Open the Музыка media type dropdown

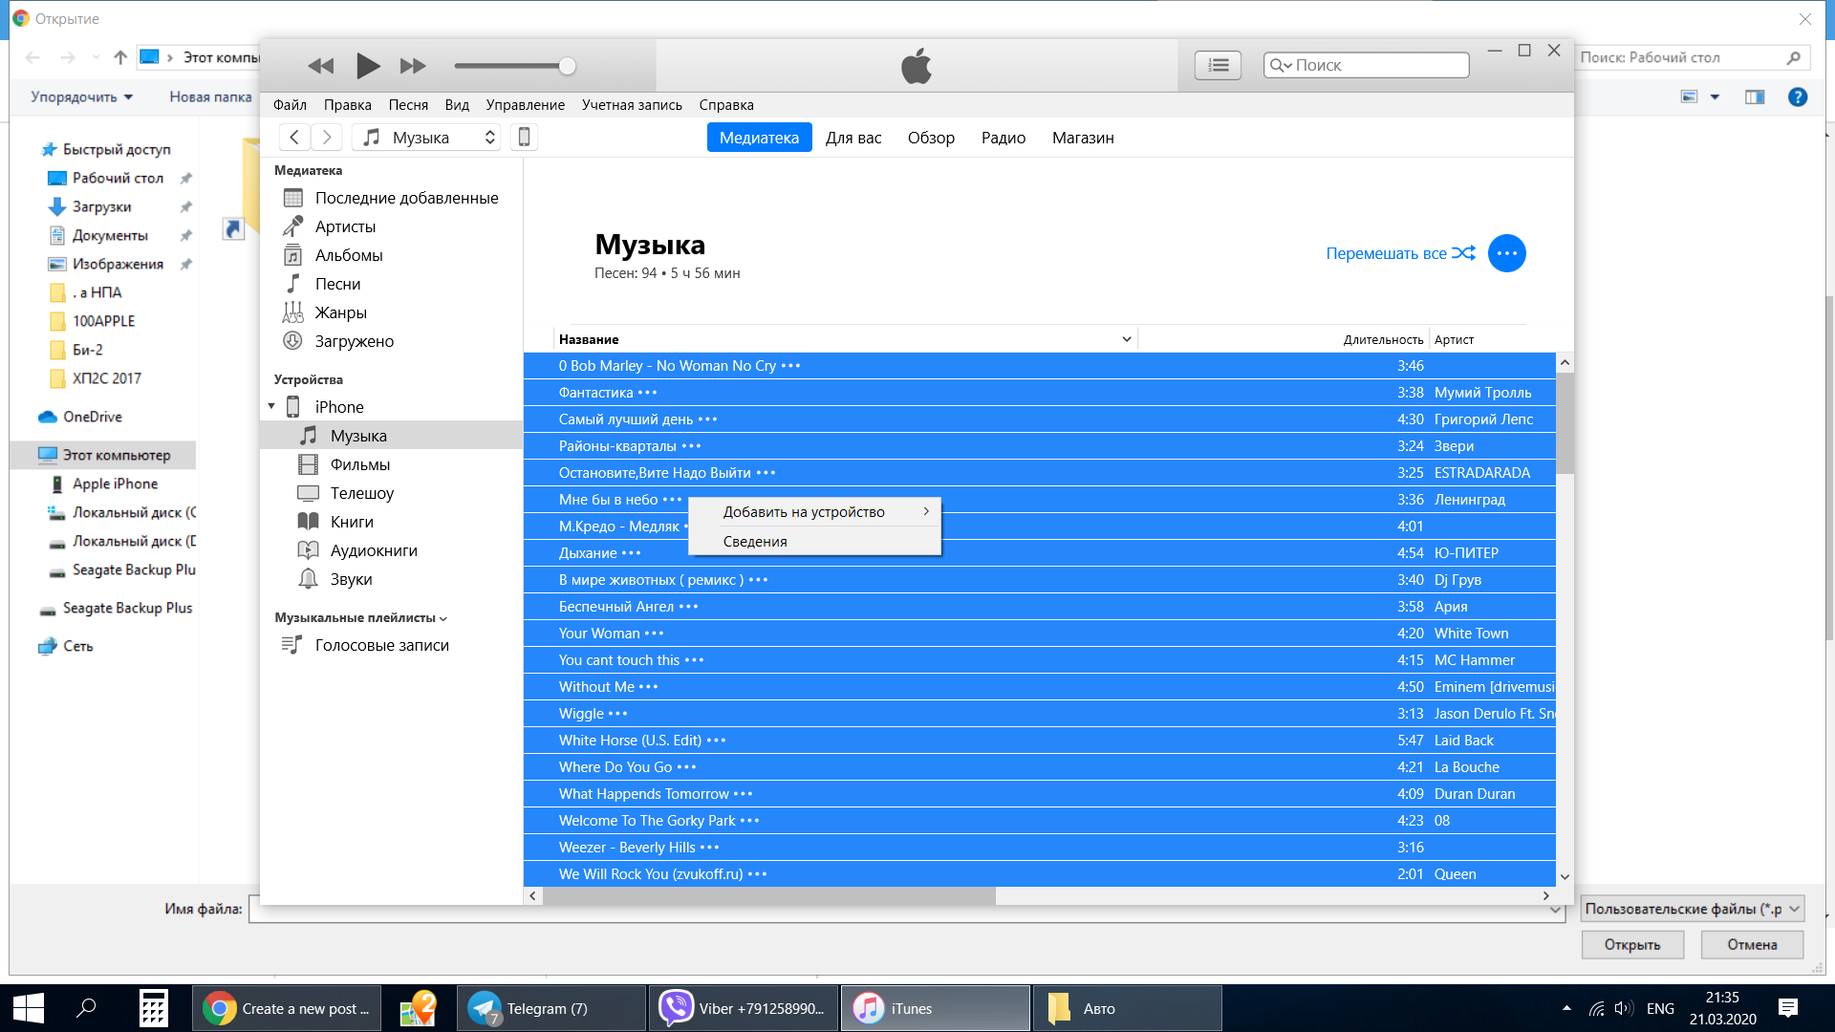point(427,138)
